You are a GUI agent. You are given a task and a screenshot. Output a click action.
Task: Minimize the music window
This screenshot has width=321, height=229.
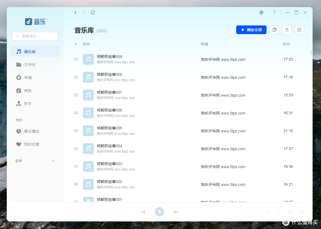pos(288,12)
